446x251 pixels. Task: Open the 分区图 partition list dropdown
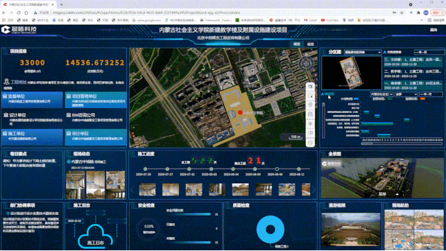point(363,52)
